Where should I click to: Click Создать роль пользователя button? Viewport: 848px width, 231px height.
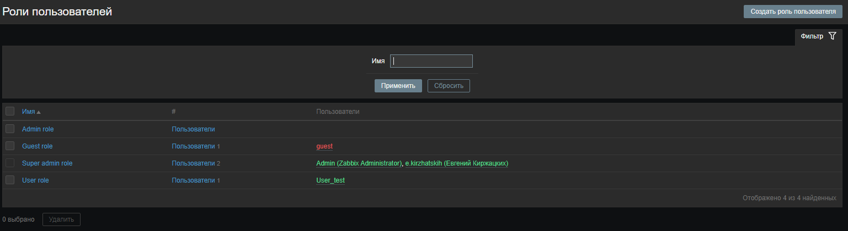click(793, 12)
